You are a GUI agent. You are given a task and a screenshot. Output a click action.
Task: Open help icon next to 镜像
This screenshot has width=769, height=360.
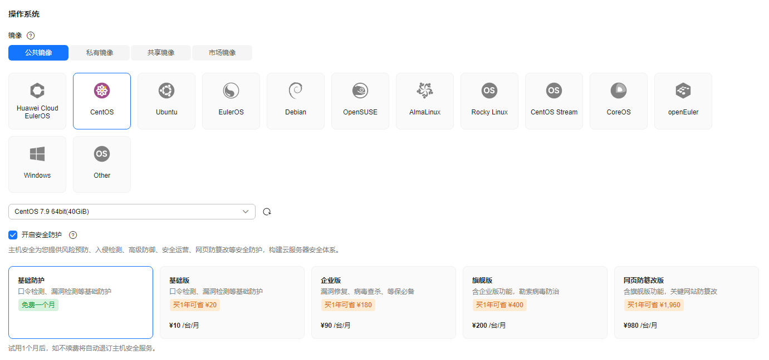point(31,36)
